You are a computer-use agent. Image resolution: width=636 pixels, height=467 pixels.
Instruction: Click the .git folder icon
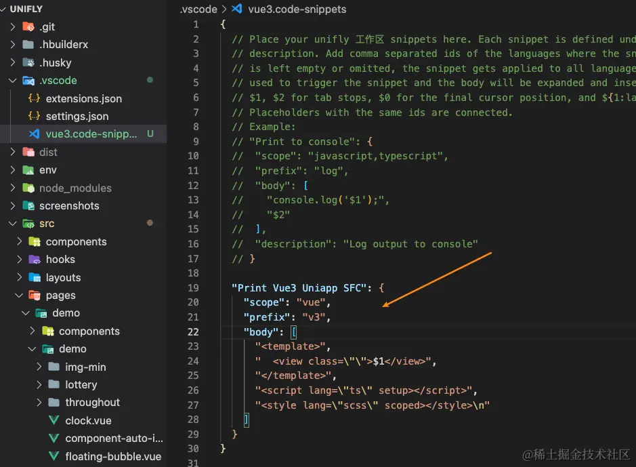[28, 27]
